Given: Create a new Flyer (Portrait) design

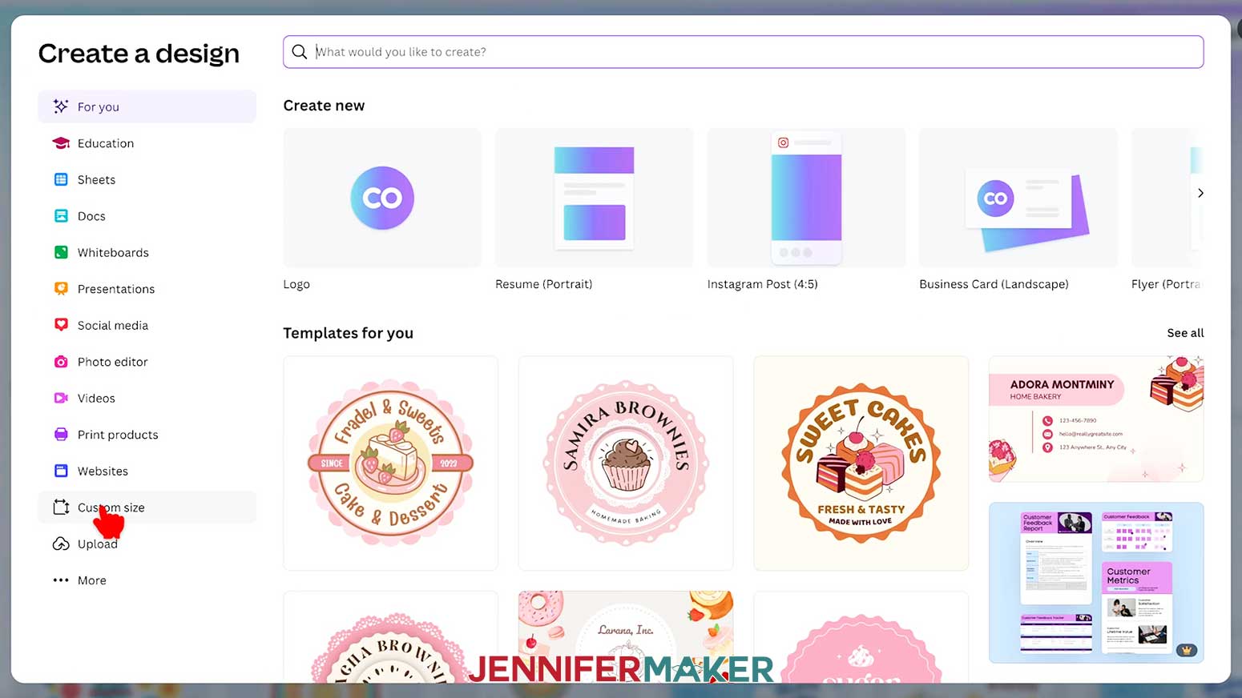Looking at the screenshot, I should [1167, 198].
